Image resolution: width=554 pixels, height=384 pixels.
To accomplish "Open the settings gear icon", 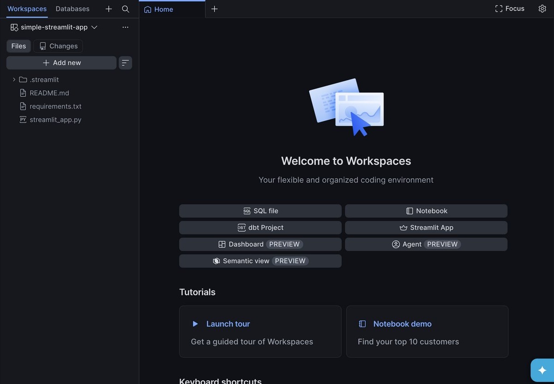I will [x=542, y=8].
